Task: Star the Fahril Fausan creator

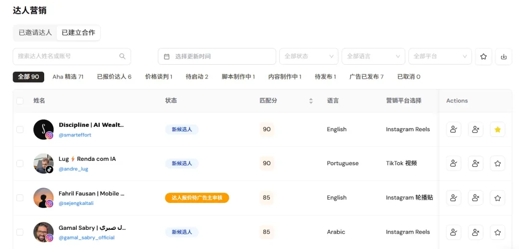Action: pyautogui.click(x=497, y=198)
